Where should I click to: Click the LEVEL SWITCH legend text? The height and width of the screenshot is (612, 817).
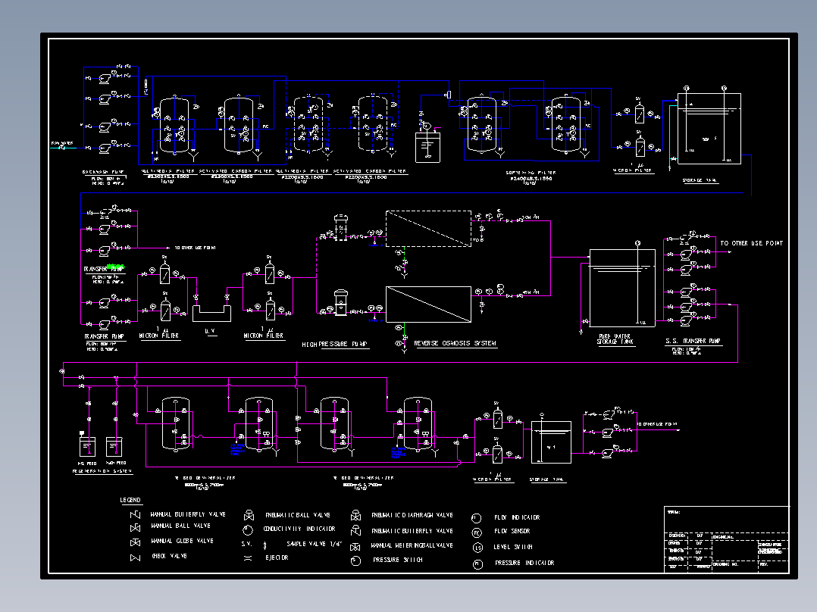513,548
